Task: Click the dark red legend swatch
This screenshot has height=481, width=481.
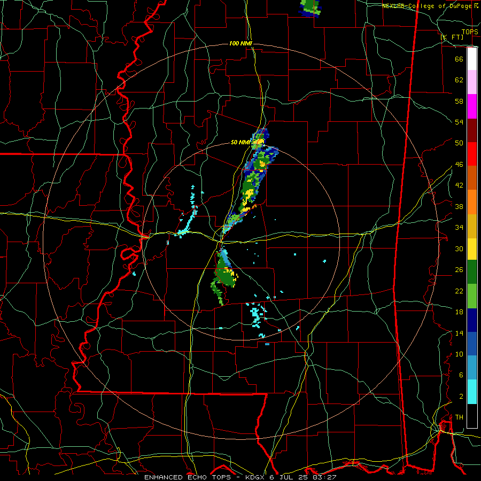Action: click(x=472, y=130)
